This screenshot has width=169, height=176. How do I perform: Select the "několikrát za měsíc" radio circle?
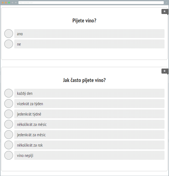coord(9,124)
